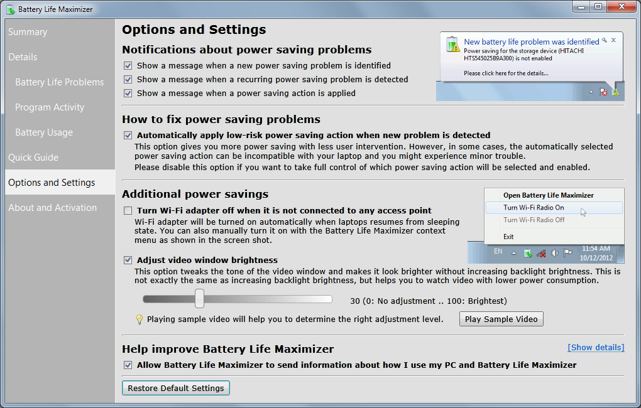641x408 pixels.
Task: Minimize the Battery Life Maximizer window
Action: tap(581, 6)
